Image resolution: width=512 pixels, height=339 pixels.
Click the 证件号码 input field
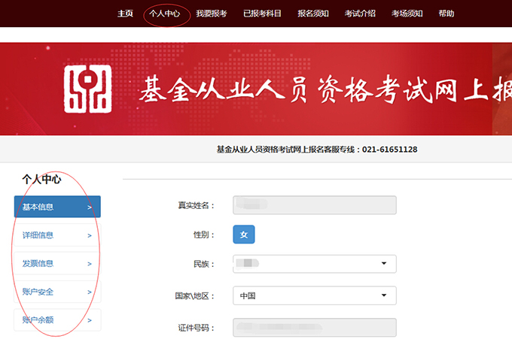click(315, 328)
